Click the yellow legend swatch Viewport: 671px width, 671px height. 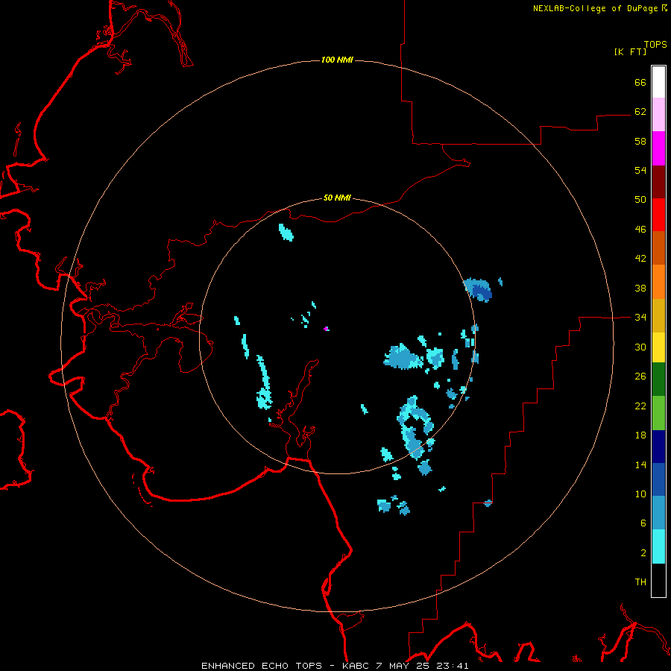coord(658,347)
